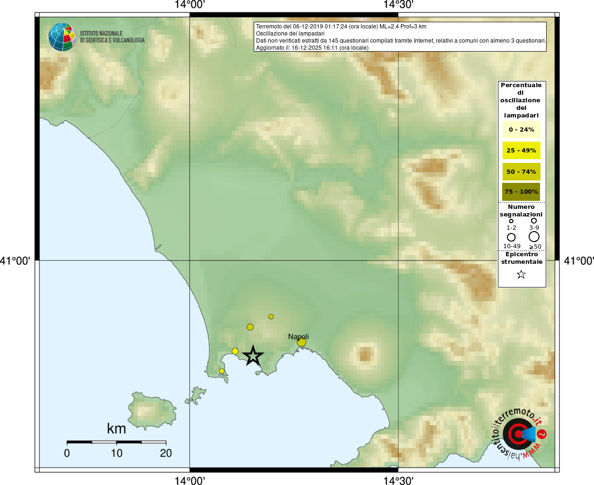Select the northernmost small yellow marker
The image size is (594, 485).
[x=271, y=316]
